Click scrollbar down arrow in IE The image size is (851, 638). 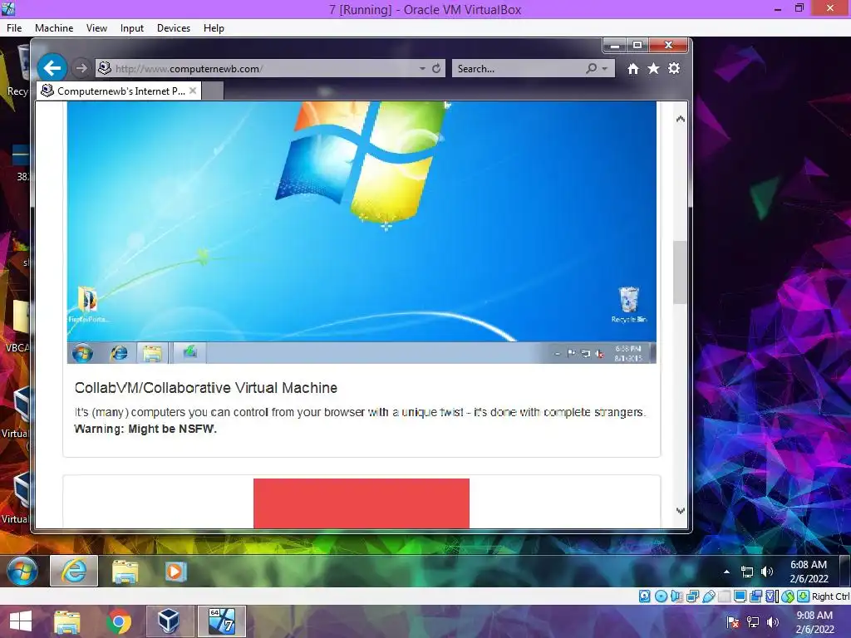[680, 511]
